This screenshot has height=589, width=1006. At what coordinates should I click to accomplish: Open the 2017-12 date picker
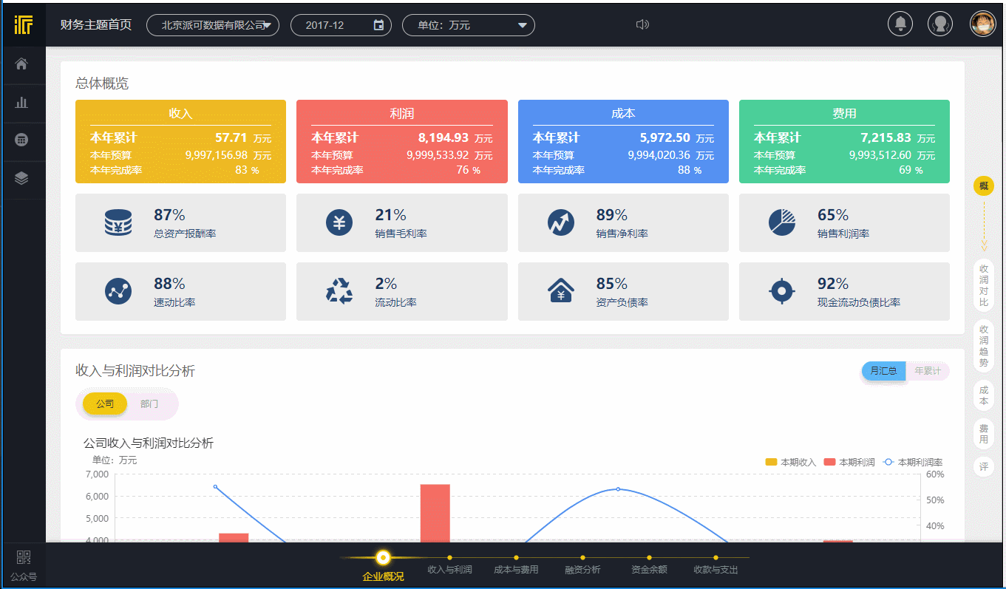tap(341, 24)
